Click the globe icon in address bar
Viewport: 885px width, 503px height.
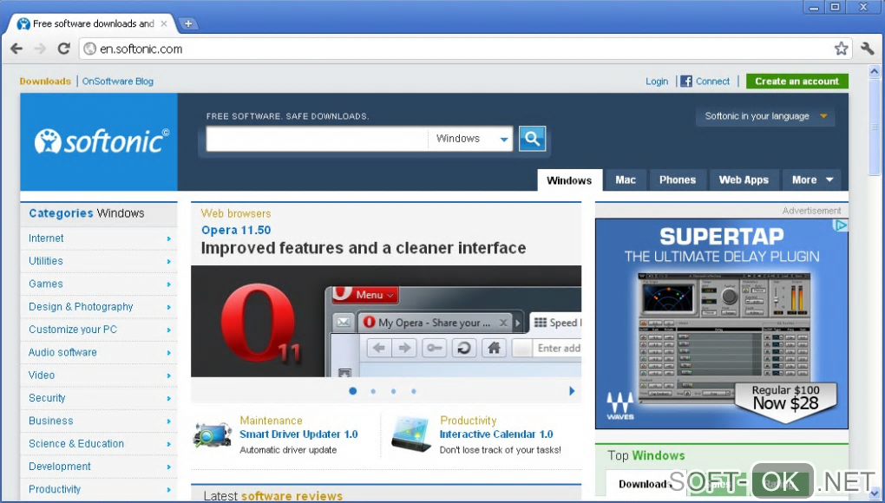click(x=89, y=49)
